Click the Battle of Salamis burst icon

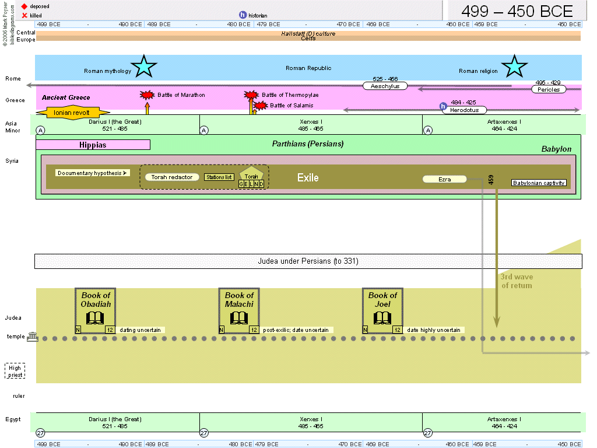261,106
